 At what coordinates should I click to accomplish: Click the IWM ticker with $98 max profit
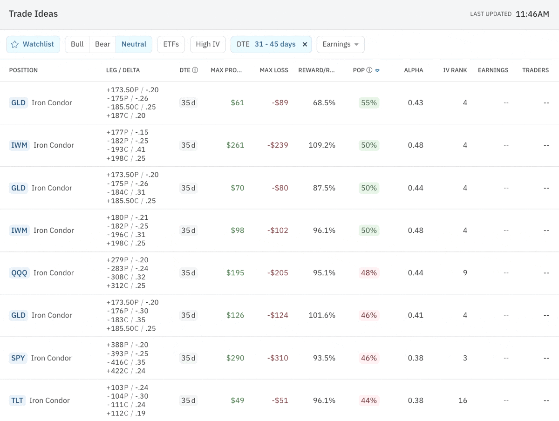pyautogui.click(x=19, y=231)
